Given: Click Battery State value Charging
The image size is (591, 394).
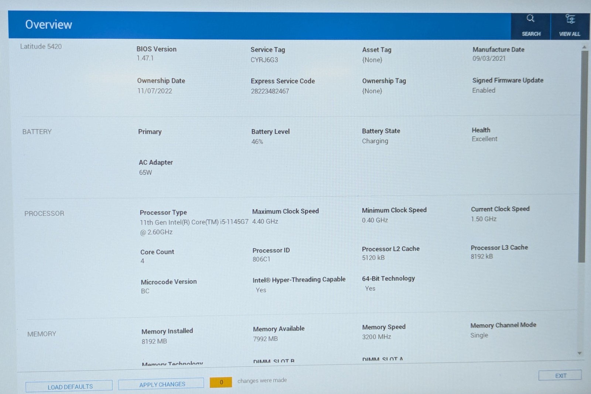Looking at the screenshot, I should 375,141.
